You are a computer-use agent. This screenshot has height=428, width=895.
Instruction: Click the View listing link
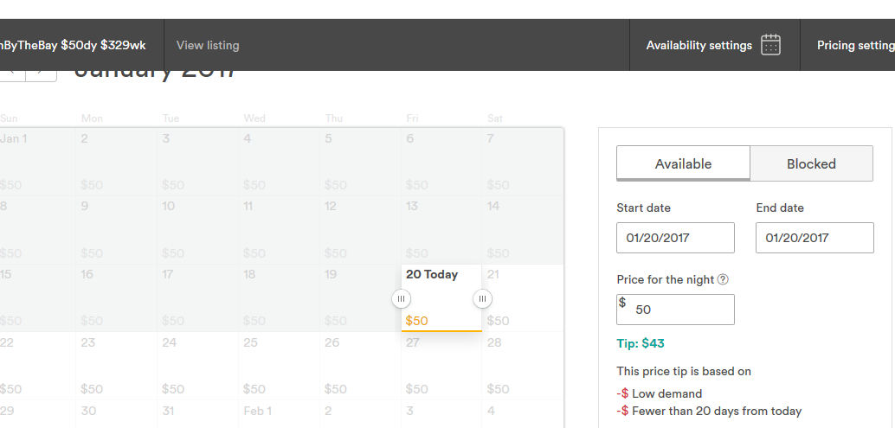[208, 45]
